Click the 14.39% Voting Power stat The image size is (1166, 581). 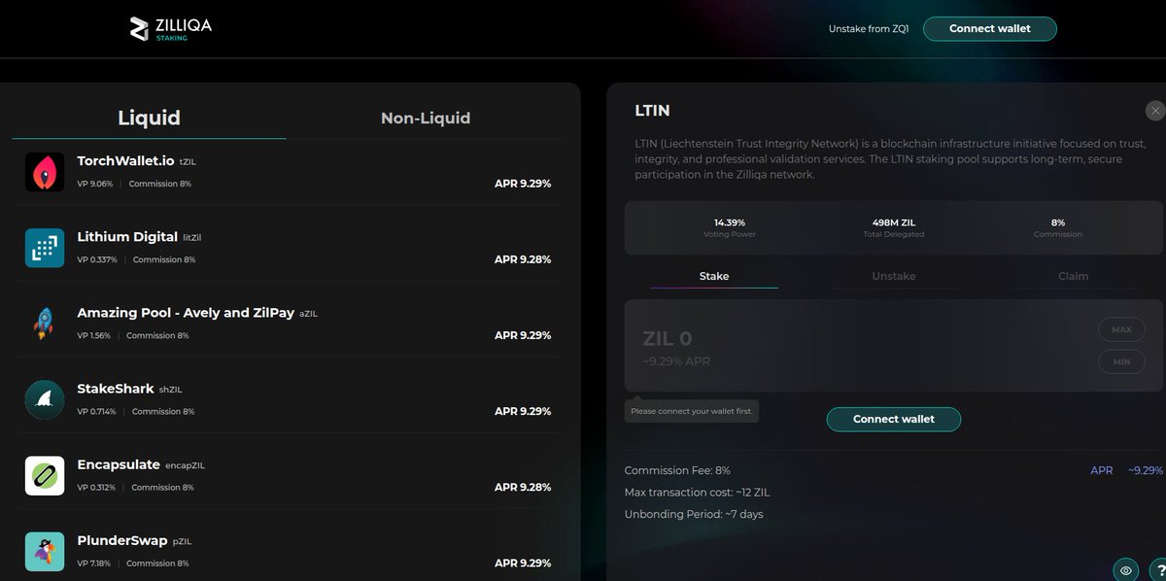coord(729,227)
